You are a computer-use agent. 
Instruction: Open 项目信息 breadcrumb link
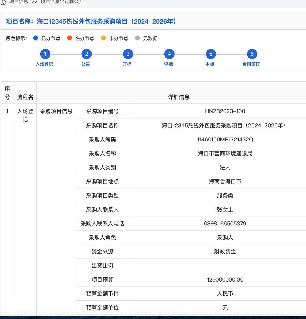click(19, 2)
